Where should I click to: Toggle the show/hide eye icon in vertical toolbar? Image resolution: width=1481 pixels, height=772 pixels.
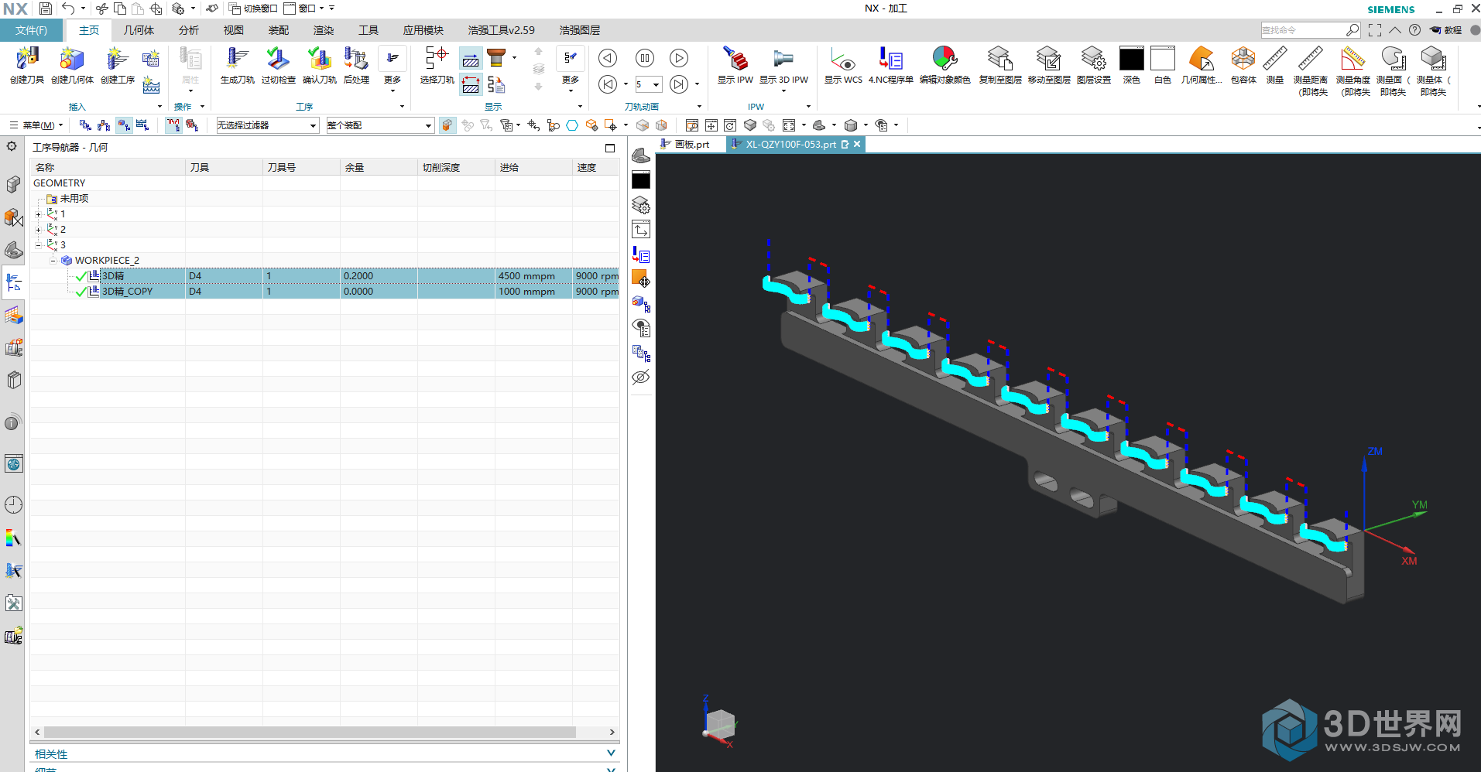(641, 377)
